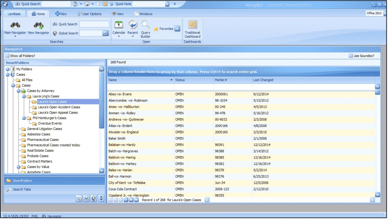Image resolution: width=389 pixels, height=220 pixels.
Task: Open the View ribbon tab
Action: pos(118,14)
